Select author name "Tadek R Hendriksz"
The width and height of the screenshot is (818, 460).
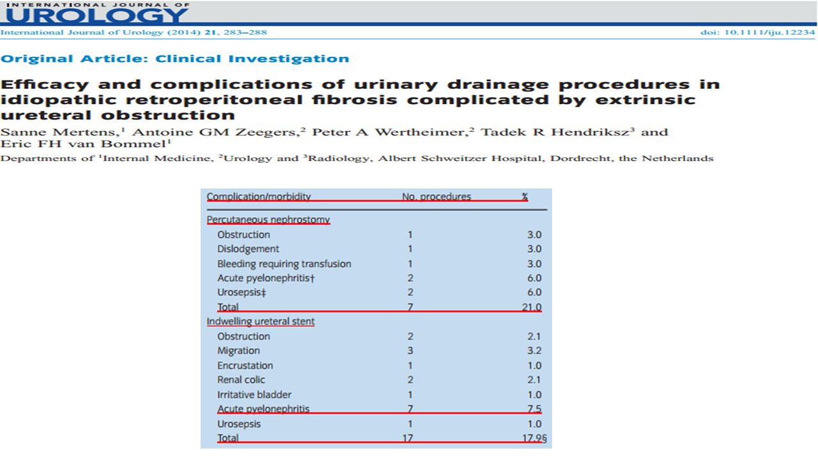pos(555,133)
